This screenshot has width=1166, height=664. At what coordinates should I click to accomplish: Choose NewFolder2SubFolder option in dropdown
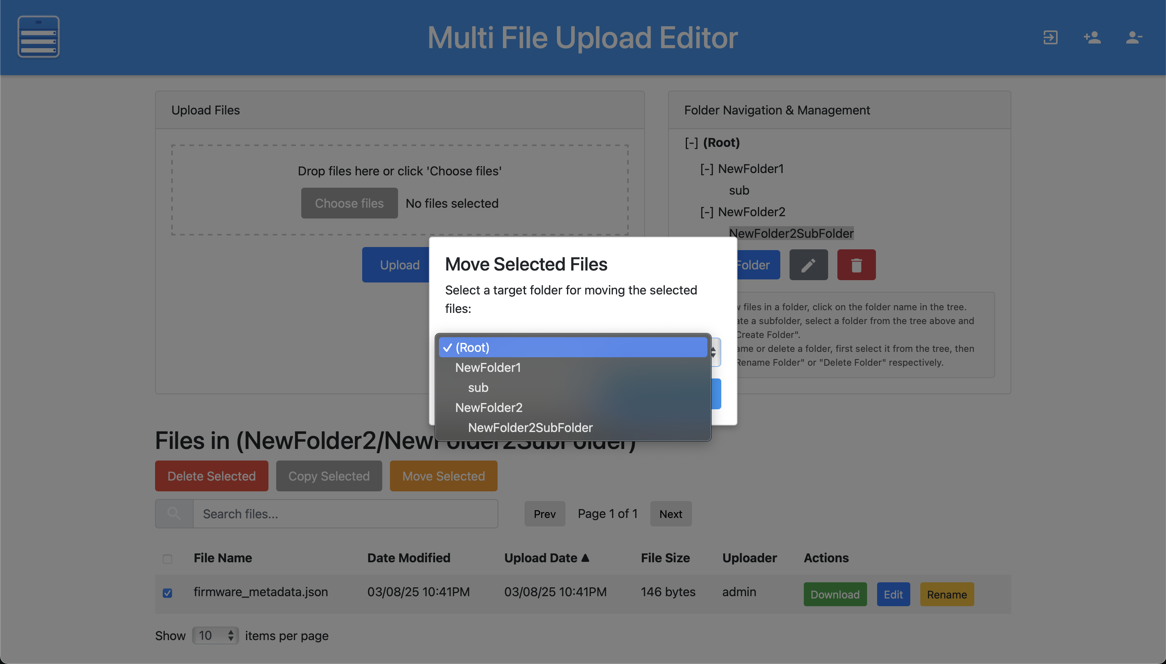tap(530, 428)
